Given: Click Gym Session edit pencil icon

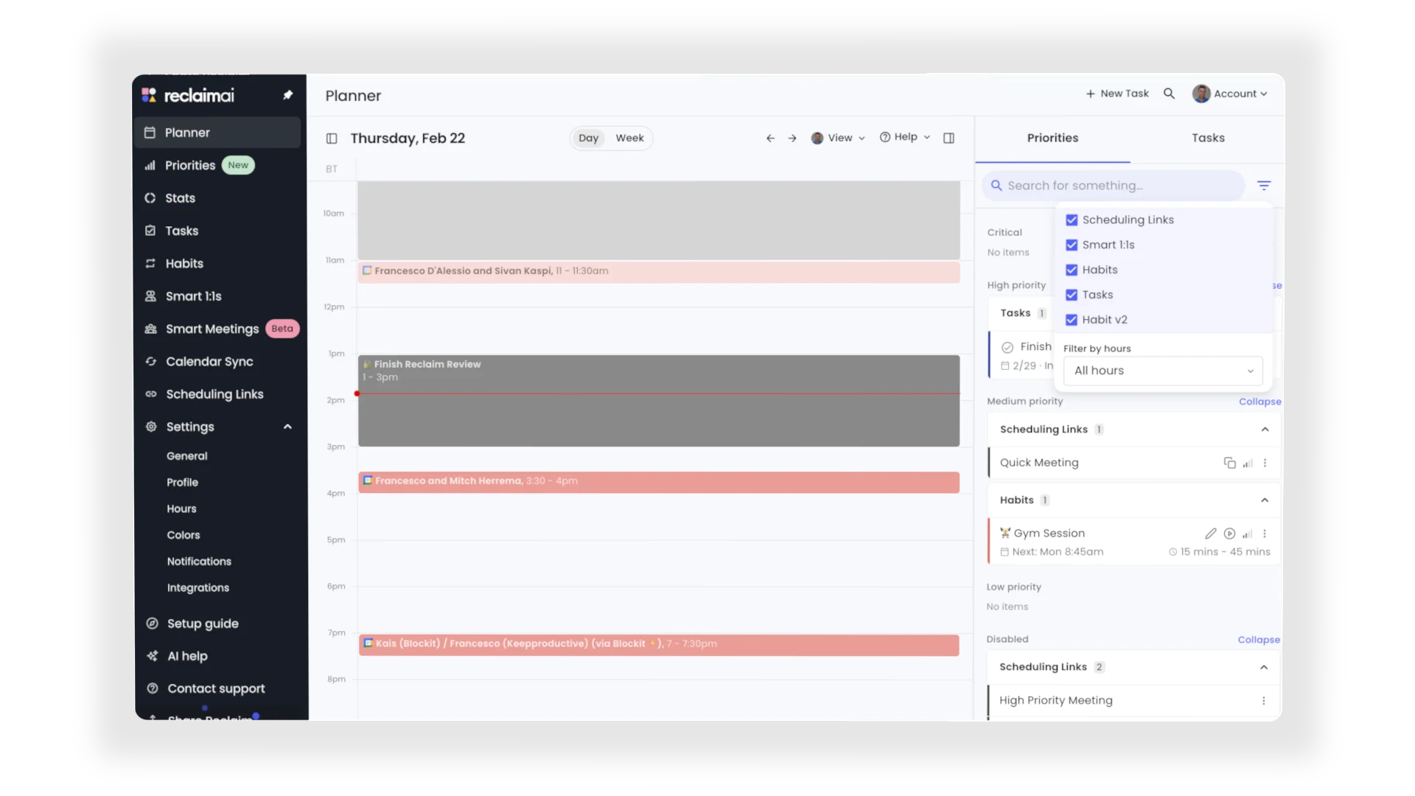Looking at the screenshot, I should (1210, 534).
